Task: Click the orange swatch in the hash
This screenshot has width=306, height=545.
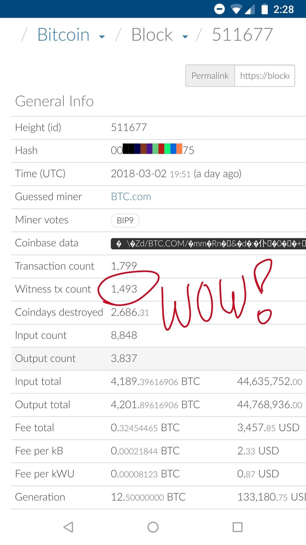Action: 179,149
